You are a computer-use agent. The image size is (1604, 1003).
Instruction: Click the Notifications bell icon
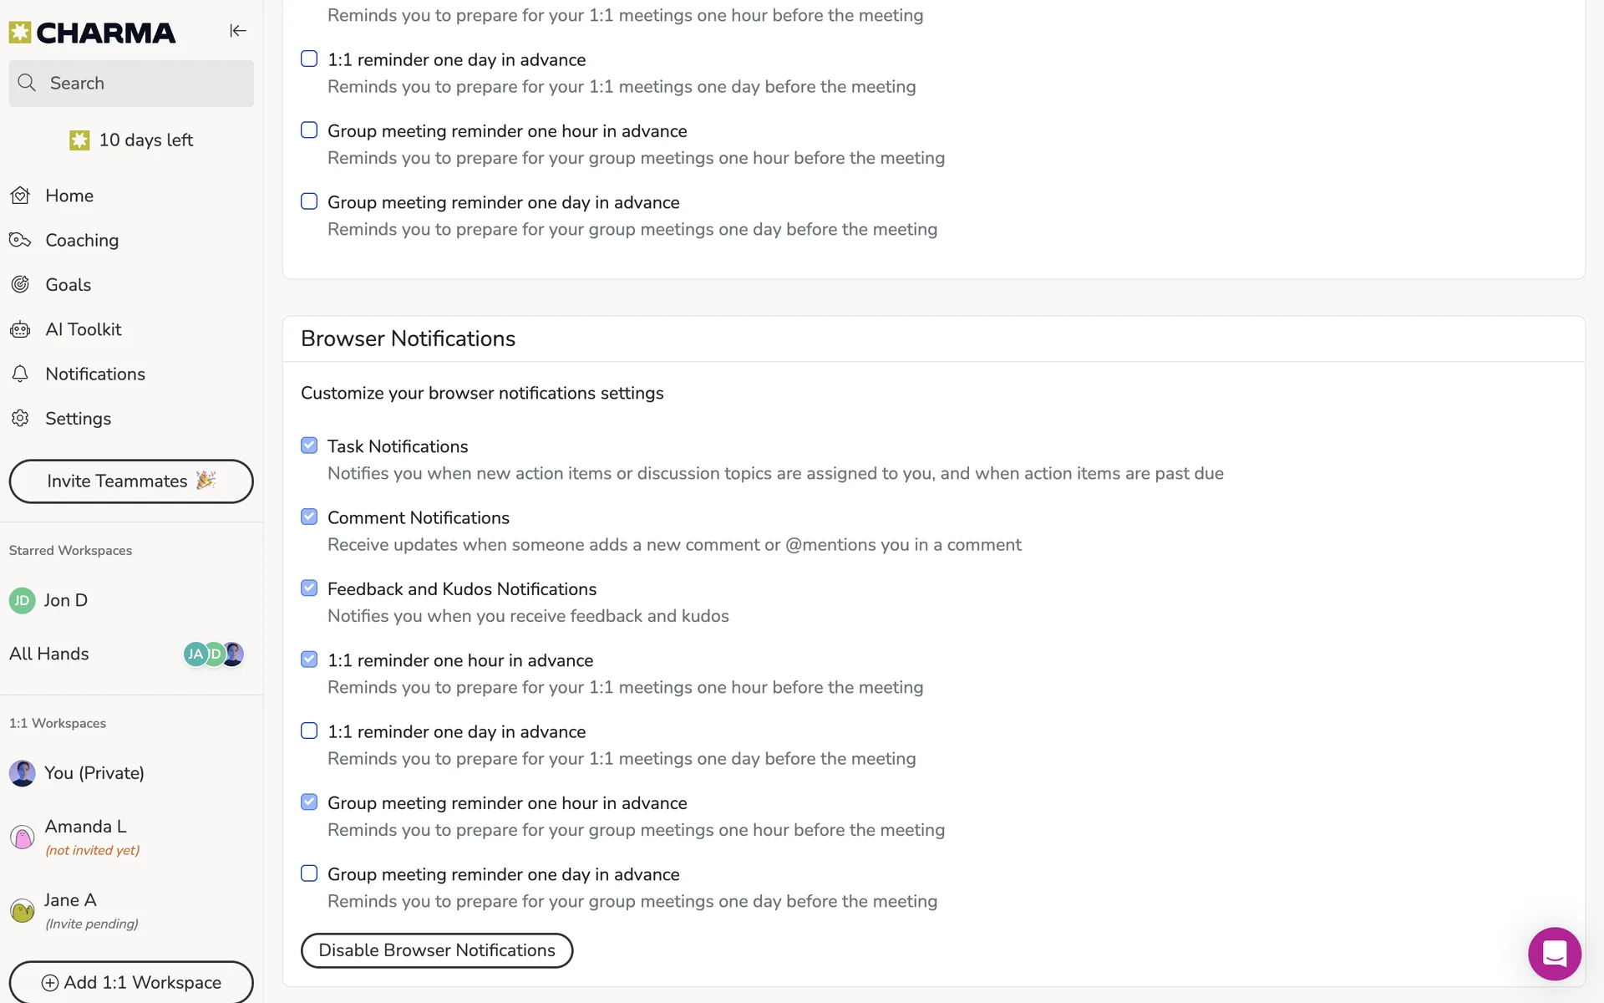pos(21,374)
